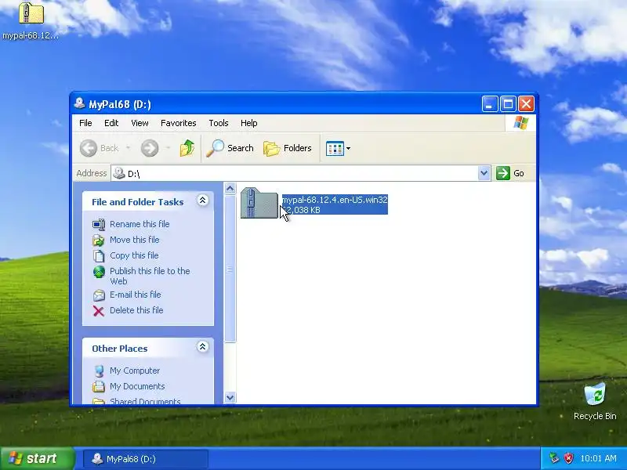This screenshot has width=627, height=470.
Task: Click Publish this file to the Web
Action: (x=150, y=276)
